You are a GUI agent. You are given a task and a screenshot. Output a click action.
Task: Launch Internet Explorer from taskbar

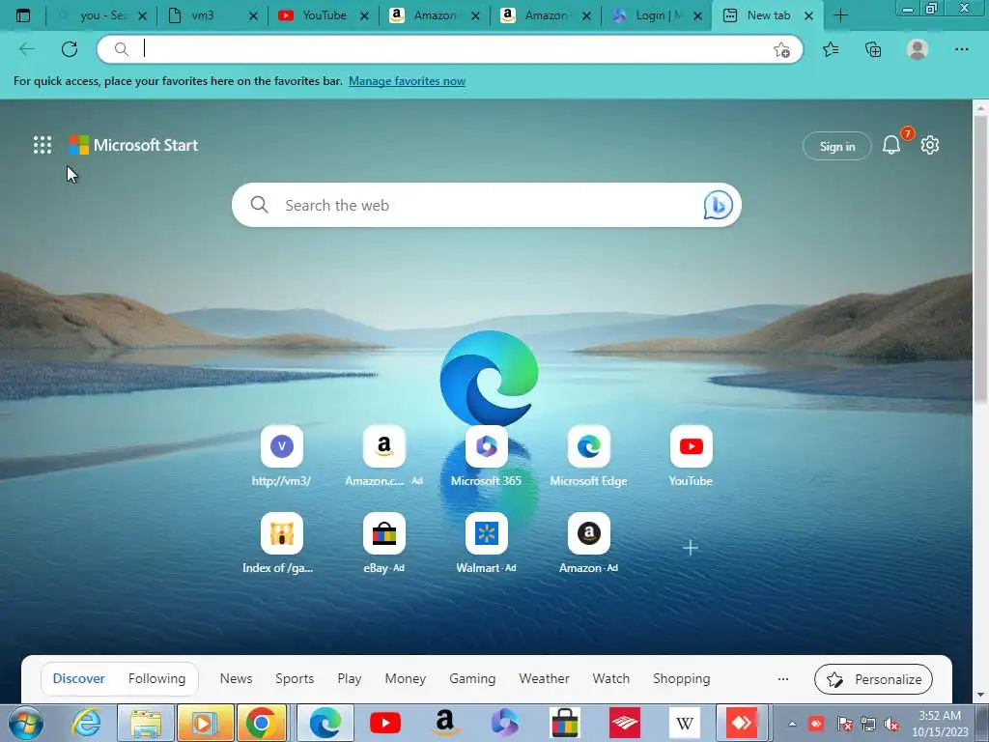pyautogui.click(x=86, y=723)
